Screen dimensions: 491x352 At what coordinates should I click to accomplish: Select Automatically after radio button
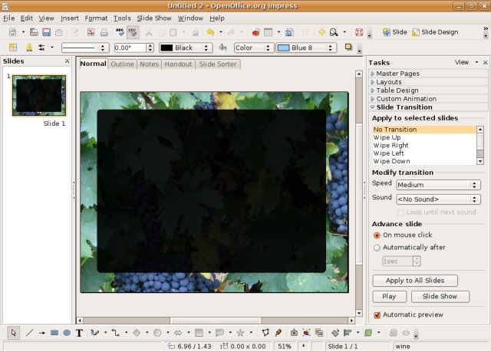(x=377, y=248)
